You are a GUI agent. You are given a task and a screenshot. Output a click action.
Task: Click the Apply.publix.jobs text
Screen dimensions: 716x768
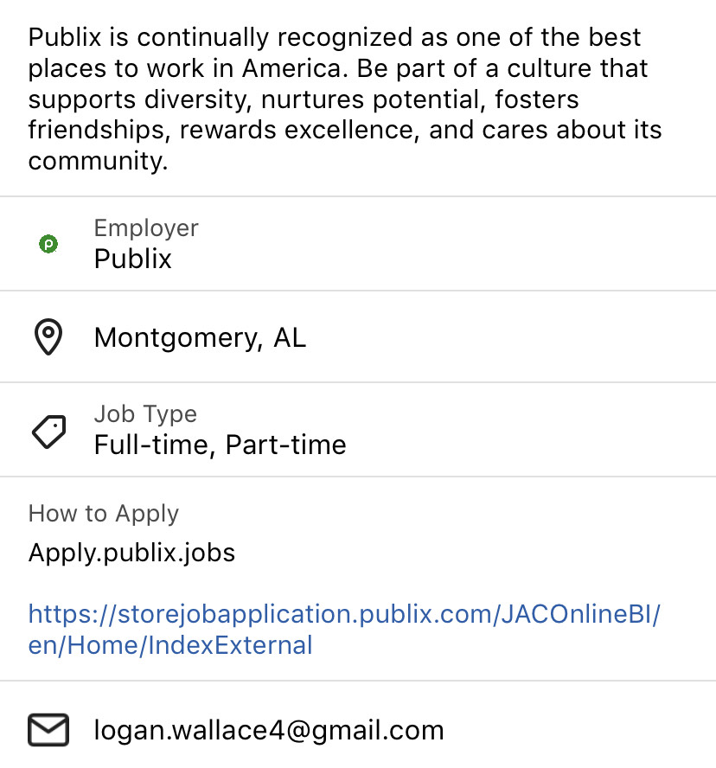tap(131, 553)
